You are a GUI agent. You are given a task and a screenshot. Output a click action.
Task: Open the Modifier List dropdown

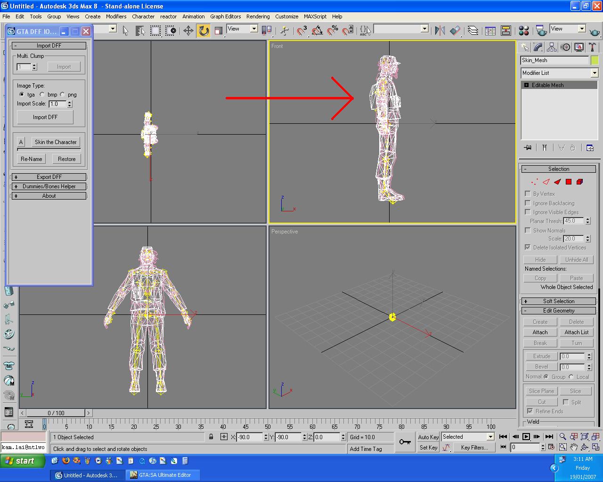[x=594, y=73]
